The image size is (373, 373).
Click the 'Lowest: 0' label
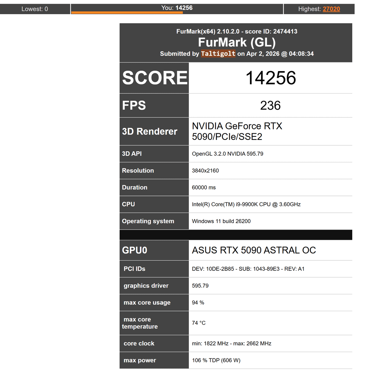pyautogui.click(x=35, y=9)
